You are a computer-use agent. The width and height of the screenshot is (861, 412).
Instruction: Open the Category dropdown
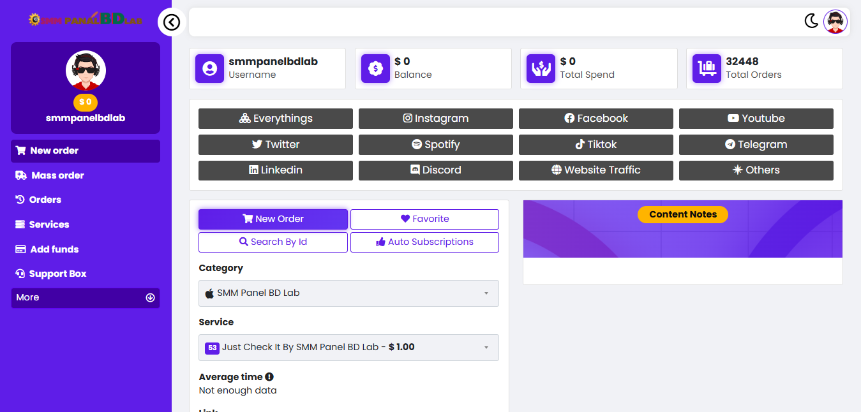348,293
